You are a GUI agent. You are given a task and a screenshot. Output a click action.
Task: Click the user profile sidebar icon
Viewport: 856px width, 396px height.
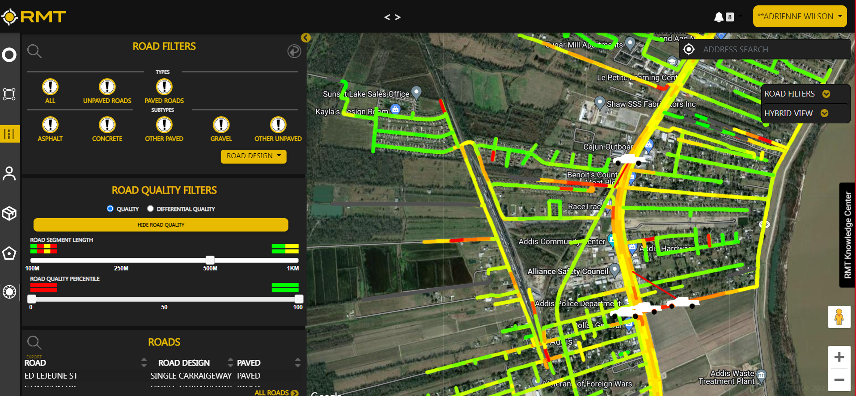pos(9,173)
